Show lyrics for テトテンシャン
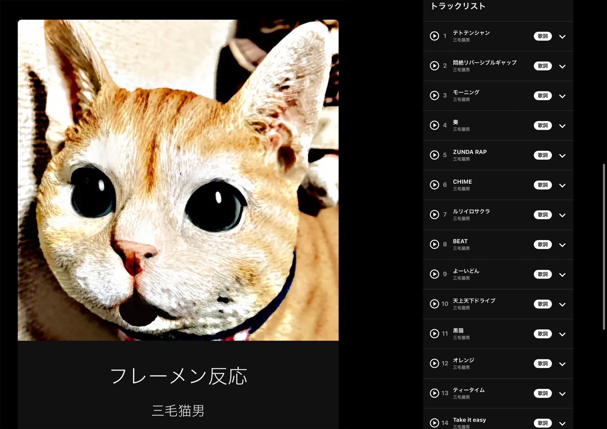This screenshot has height=429, width=607. click(542, 36)
